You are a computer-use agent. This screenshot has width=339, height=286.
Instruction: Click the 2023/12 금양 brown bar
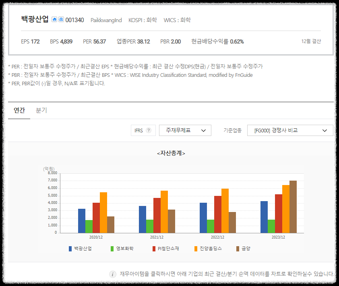coord(293,207)
